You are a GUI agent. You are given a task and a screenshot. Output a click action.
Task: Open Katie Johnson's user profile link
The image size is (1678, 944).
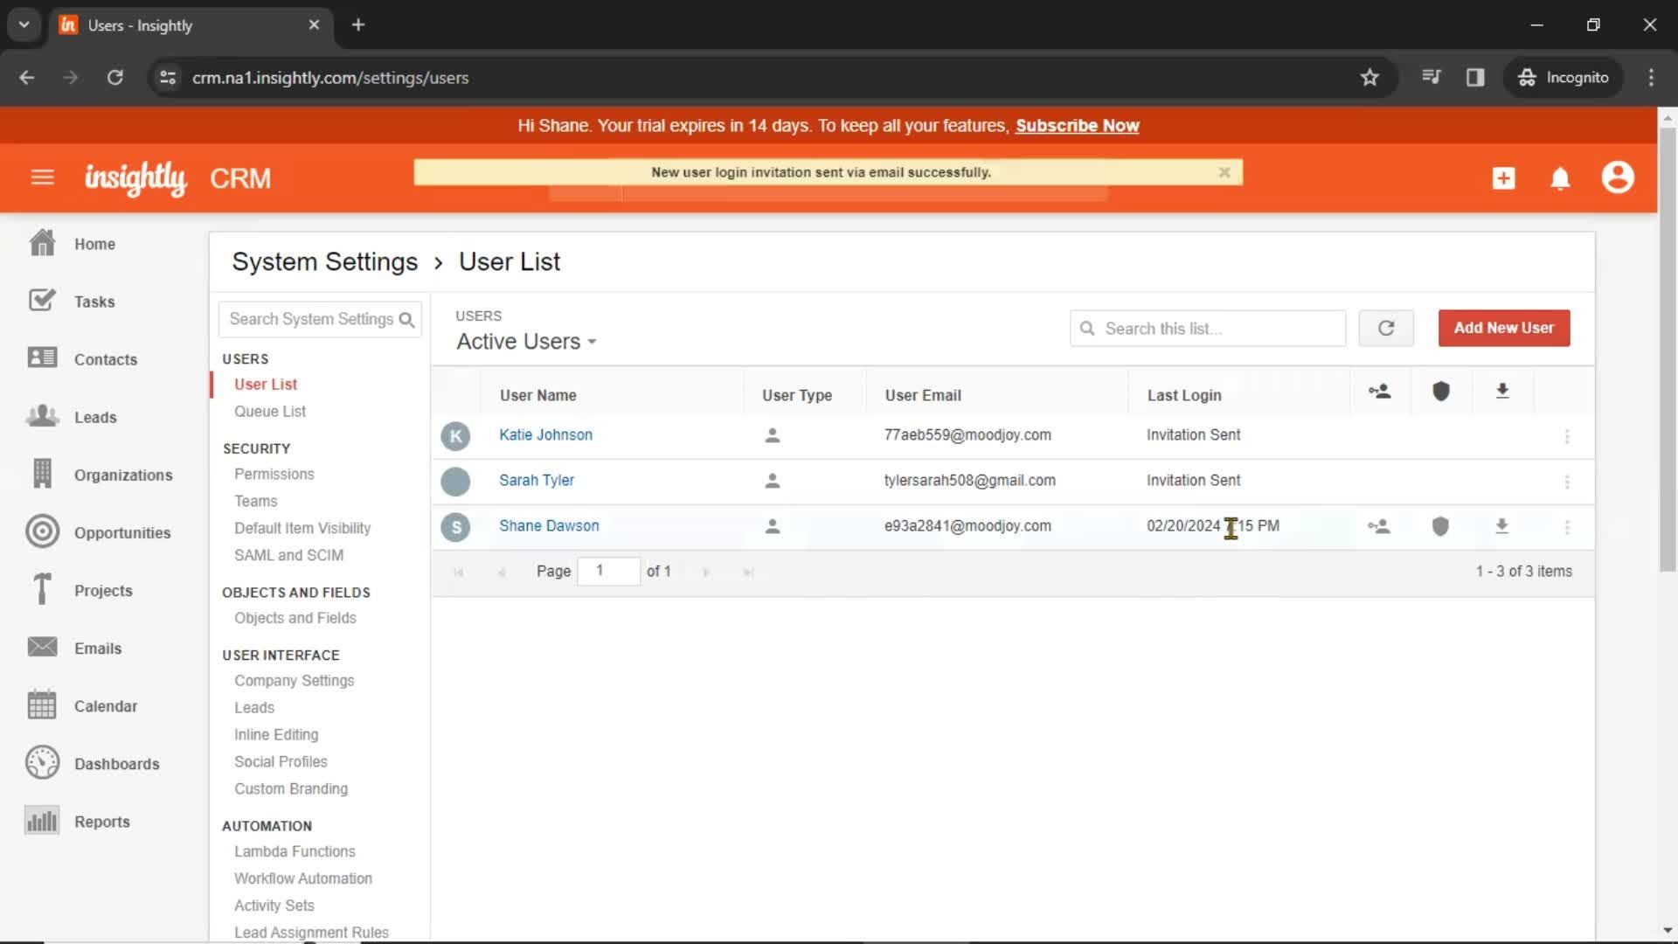coord(545,434)
